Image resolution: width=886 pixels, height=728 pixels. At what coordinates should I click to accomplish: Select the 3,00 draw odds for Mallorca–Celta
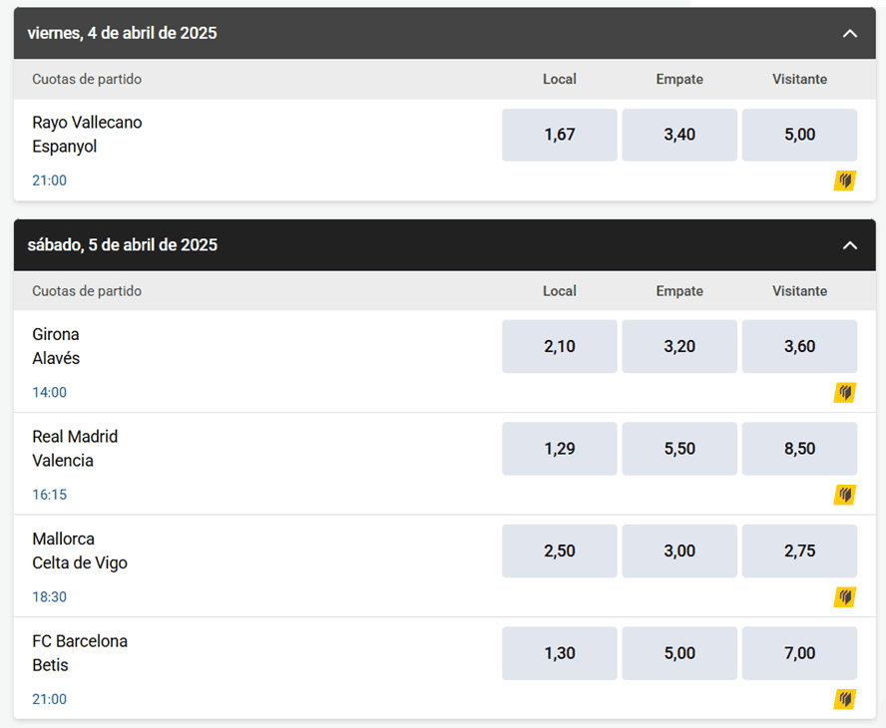click(679, 550)
